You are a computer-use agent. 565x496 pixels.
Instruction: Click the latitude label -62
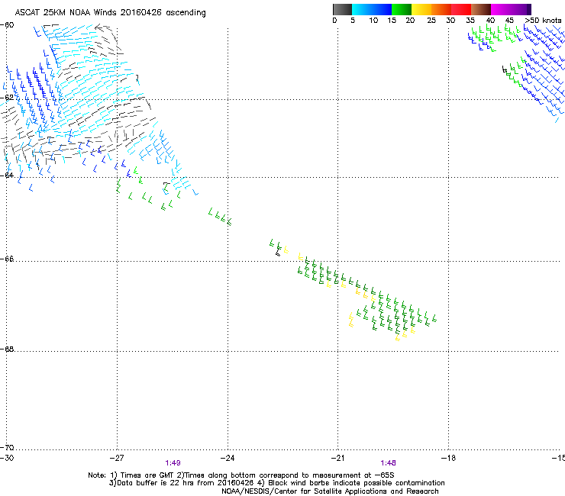pyautogui.click(x=7, y=98)
